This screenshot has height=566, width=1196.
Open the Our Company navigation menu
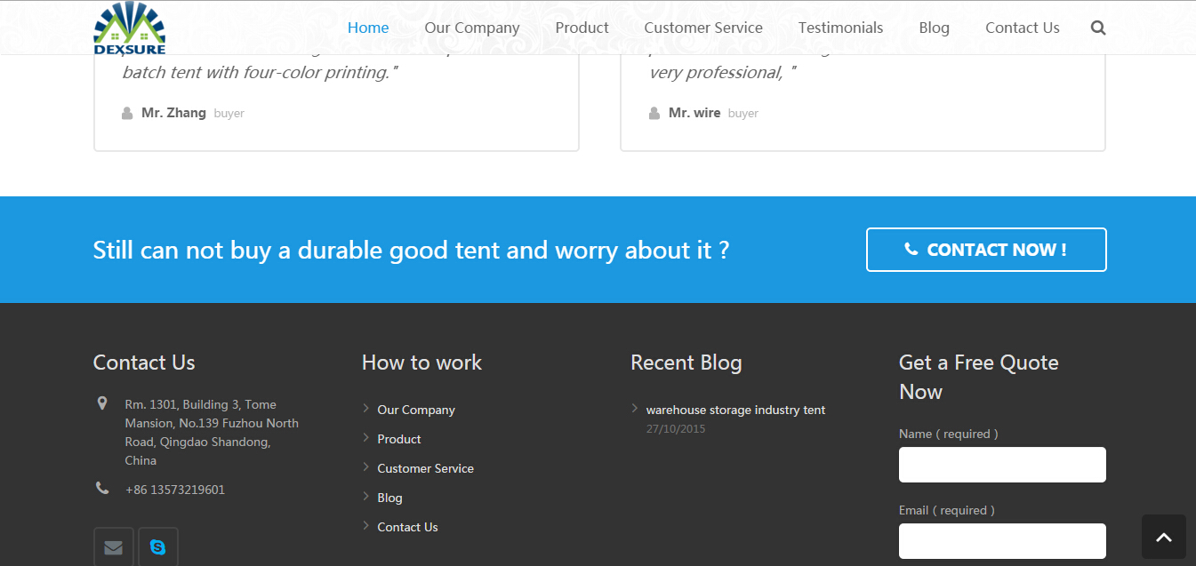coord(472,28)
